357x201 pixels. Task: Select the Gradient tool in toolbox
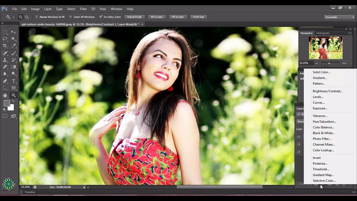coord(14,67)
